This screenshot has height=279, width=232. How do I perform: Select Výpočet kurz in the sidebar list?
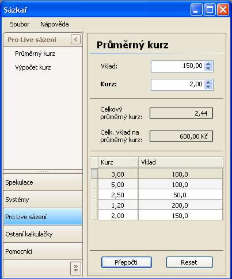(33, 67)
